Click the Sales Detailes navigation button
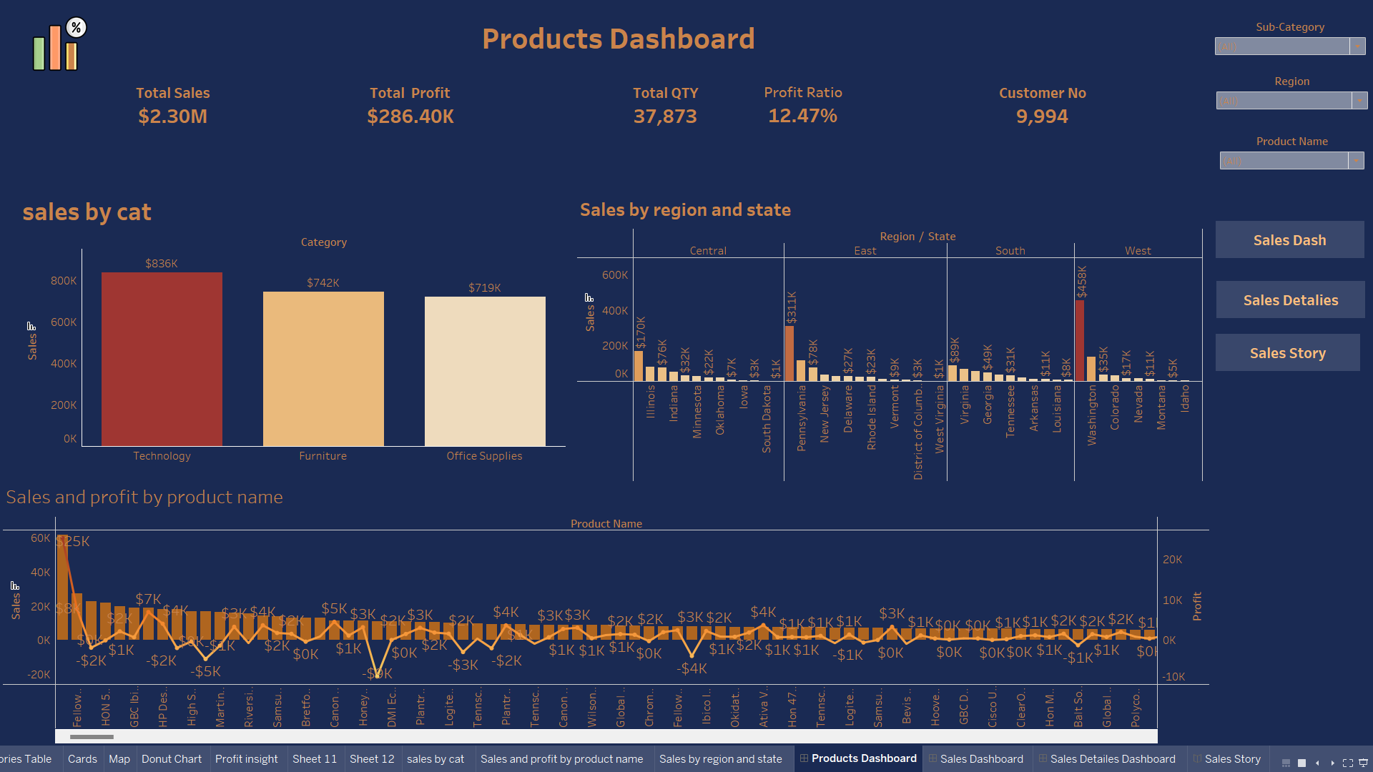 (x=1290, y=300)
